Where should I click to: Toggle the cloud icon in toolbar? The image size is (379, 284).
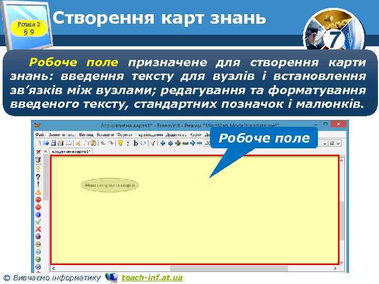click(x=143, y=143)
